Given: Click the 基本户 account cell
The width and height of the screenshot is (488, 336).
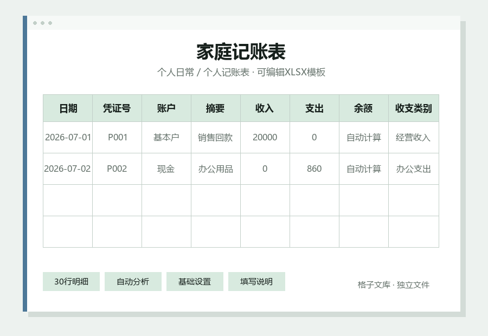Looking at the screenshot, I should point(166,138).
